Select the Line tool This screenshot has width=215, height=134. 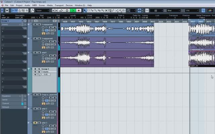coord(117,10)
